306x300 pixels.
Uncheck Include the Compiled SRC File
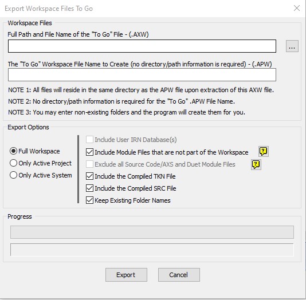click(x=89, y=188)
